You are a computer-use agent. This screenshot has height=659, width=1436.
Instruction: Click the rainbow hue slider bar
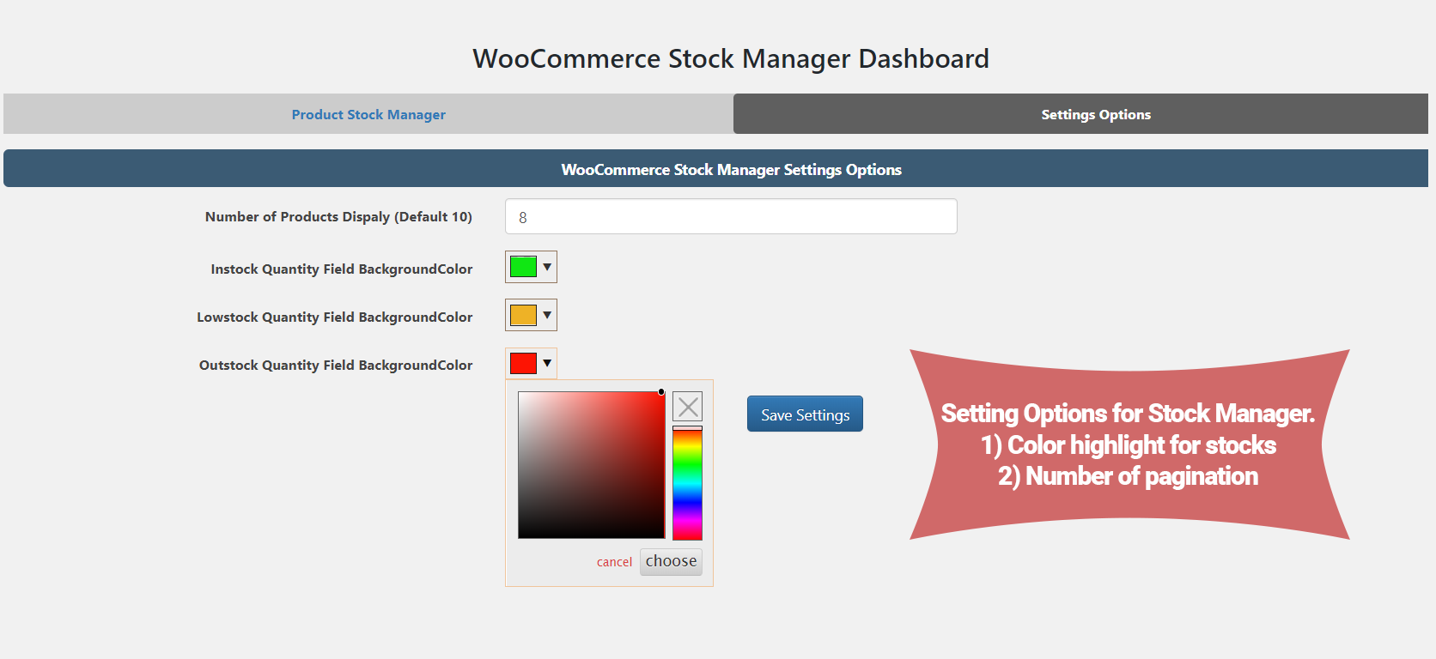tap(687, 485)
